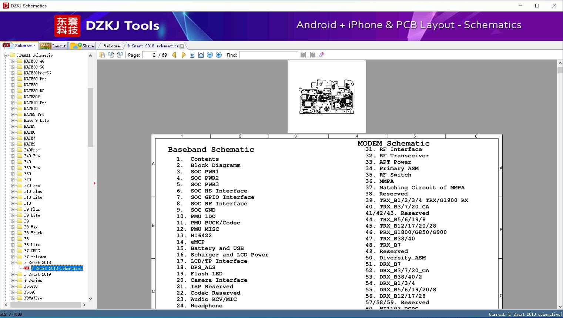Click the NOVA7Pro folder icon
Viewport: 563px width, 318px height.
(x=20, y=298)
